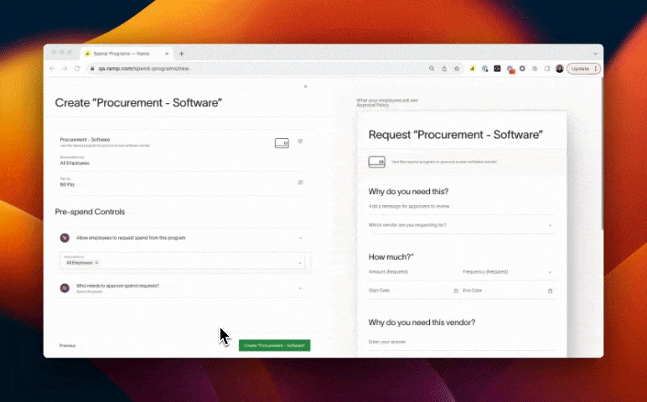Image resolution: width=647 pixels, height=402 pixels.
Task: Click Add a message for approvers field
Action: 462,207
